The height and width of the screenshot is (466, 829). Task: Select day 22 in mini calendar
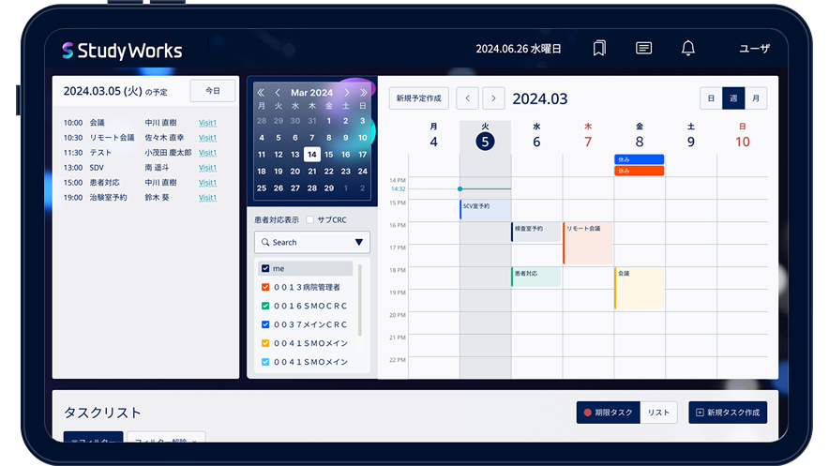(329, 172)
